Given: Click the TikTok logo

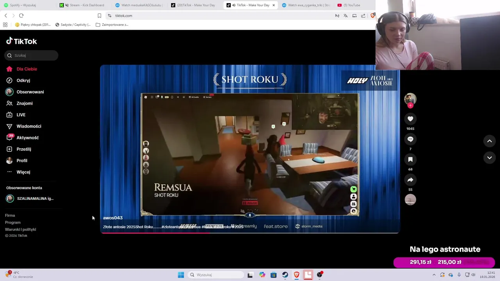Looking at the screenshot, I should [x=21, y=41].
